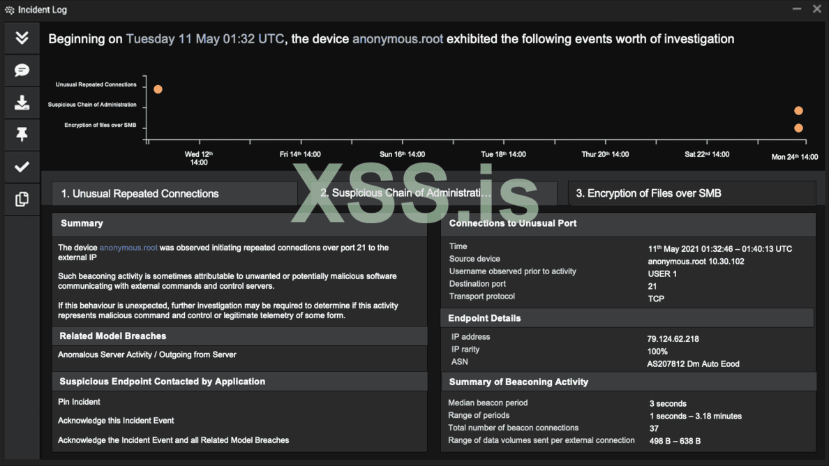Click the double chevron collapse icon
The width and height of the screenshot is (829, 466).
pos(22,38)
